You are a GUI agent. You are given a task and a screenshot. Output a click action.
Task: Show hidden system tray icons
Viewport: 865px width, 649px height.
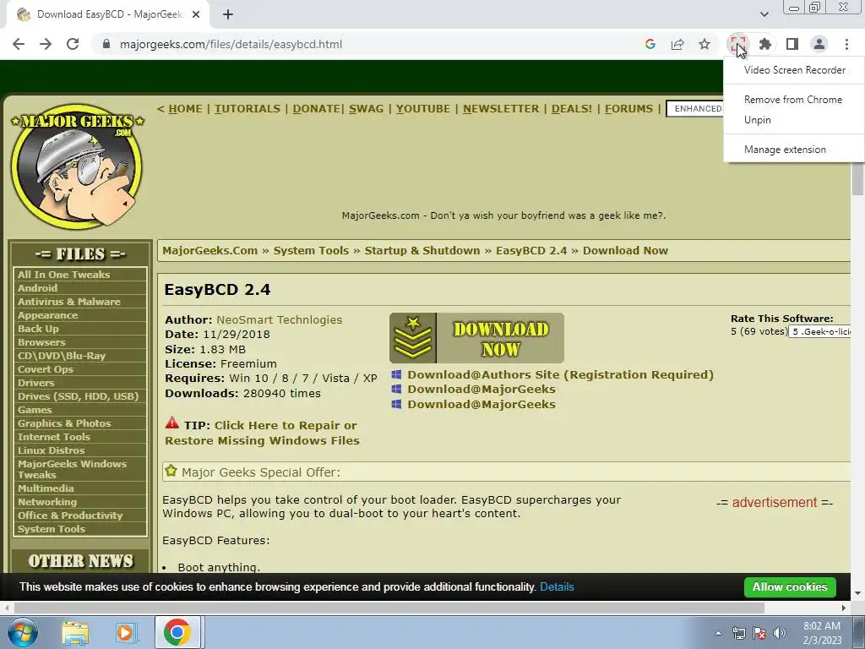[x=718, y=633]
